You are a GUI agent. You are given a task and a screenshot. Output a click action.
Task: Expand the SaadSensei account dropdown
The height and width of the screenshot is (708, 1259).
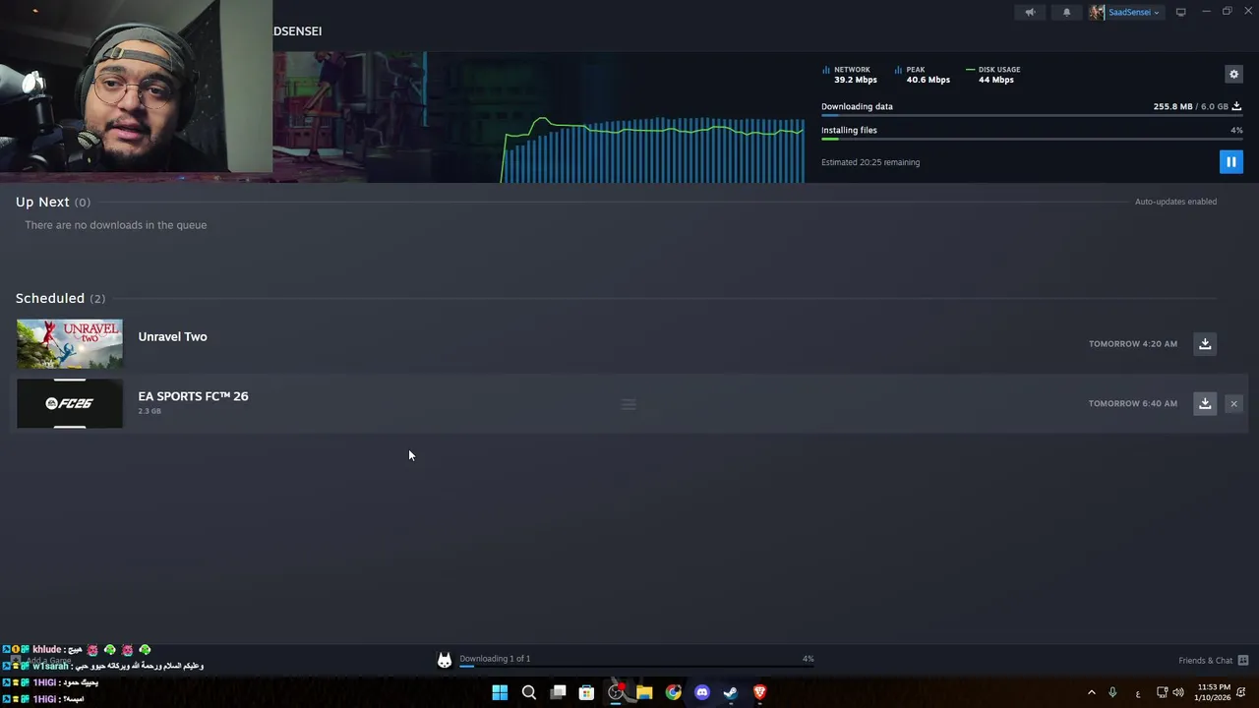coord(1134,13)
